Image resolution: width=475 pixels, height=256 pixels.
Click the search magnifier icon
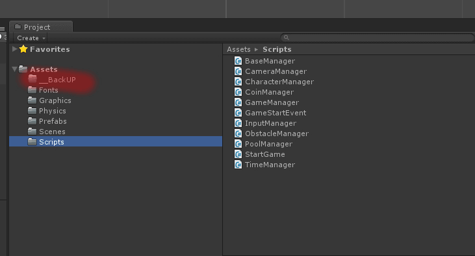pos(287,38)
